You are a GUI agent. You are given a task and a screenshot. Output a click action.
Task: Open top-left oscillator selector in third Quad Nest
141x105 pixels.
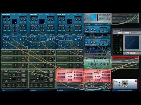point(62,17)
